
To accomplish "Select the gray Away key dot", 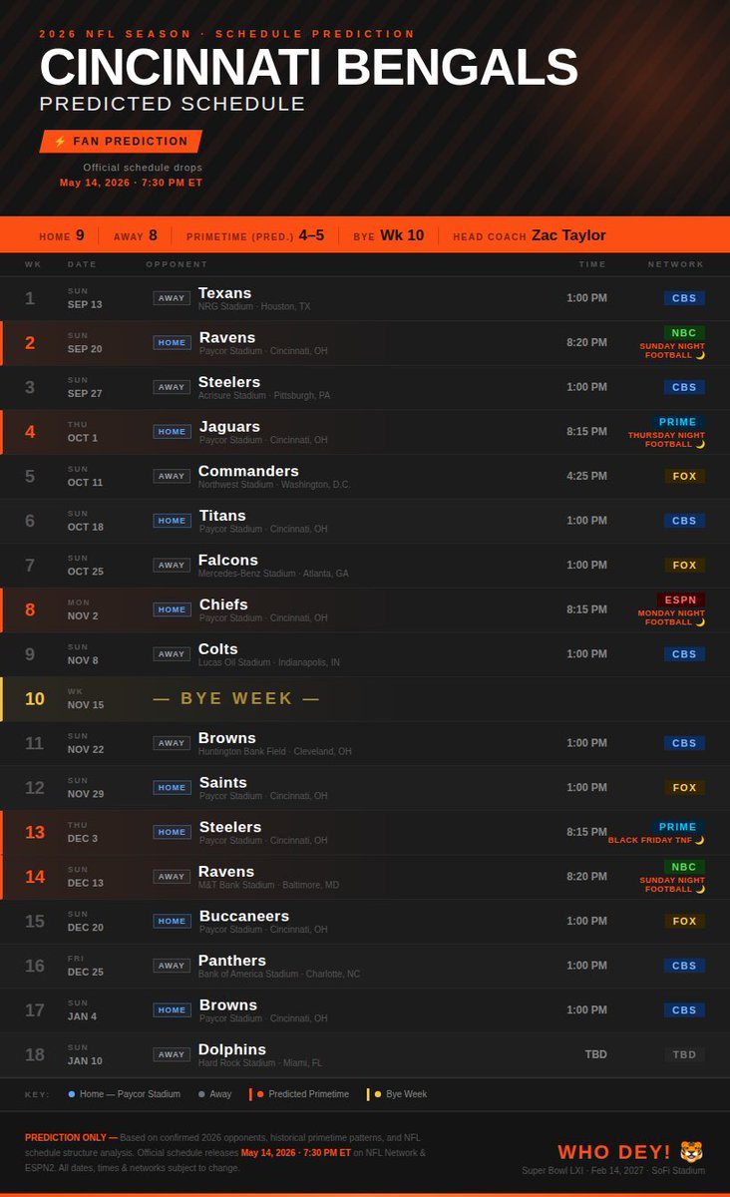I will tap(201, 1094).
